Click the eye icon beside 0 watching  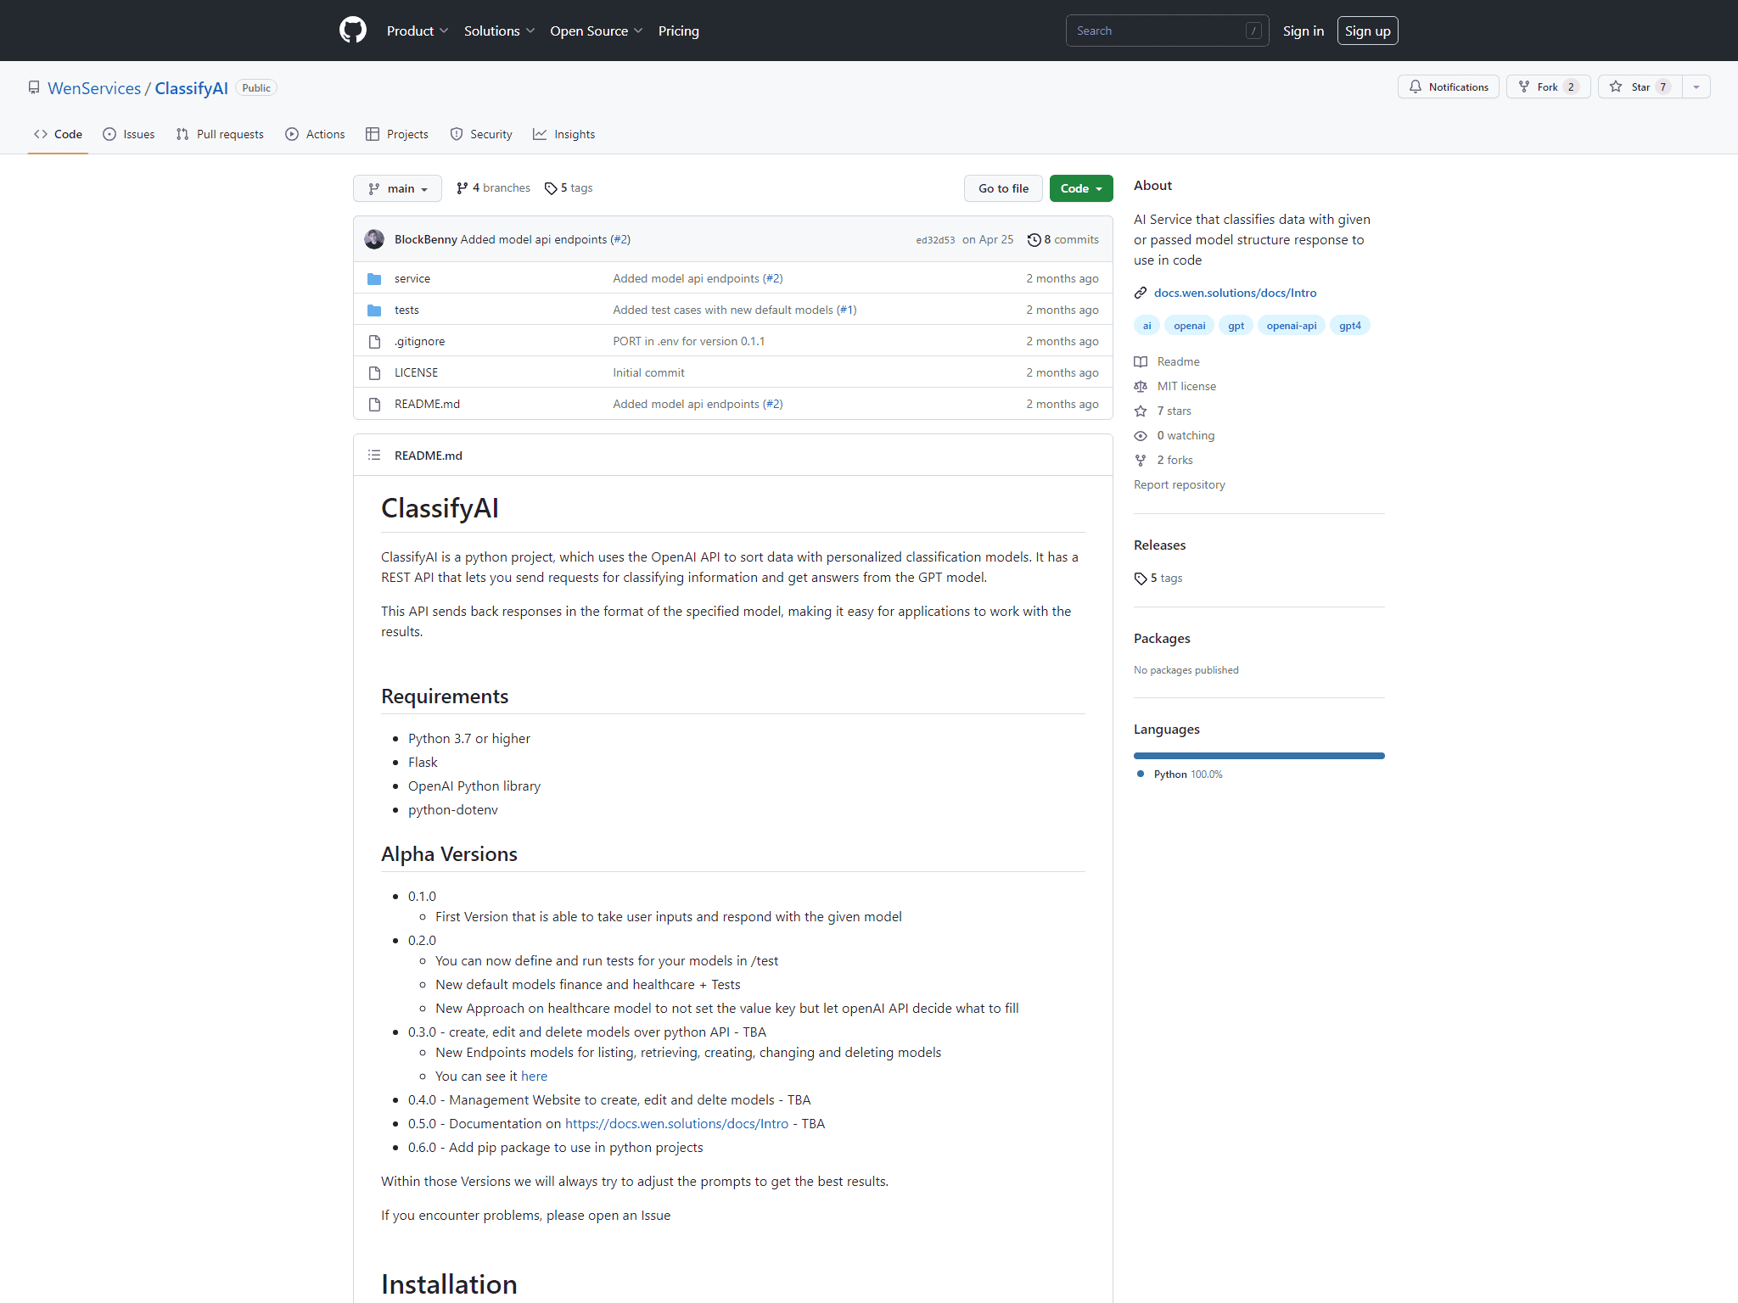click(x=1141, y=435)
